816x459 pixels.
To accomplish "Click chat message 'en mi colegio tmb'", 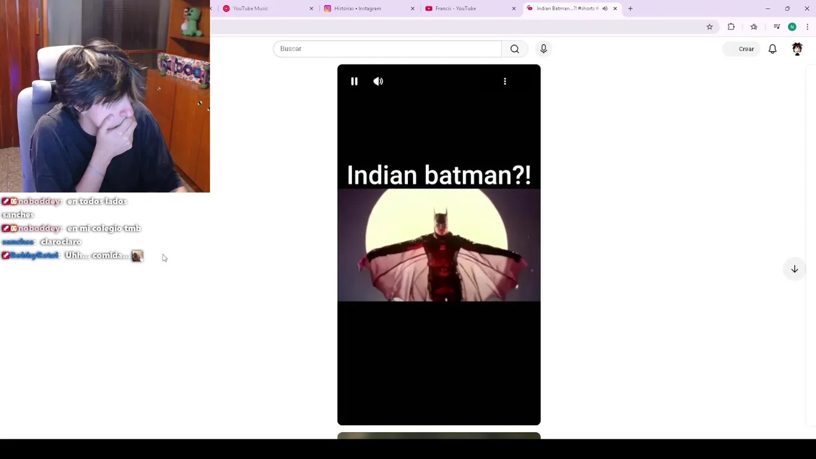I will (x=103, y=228).
